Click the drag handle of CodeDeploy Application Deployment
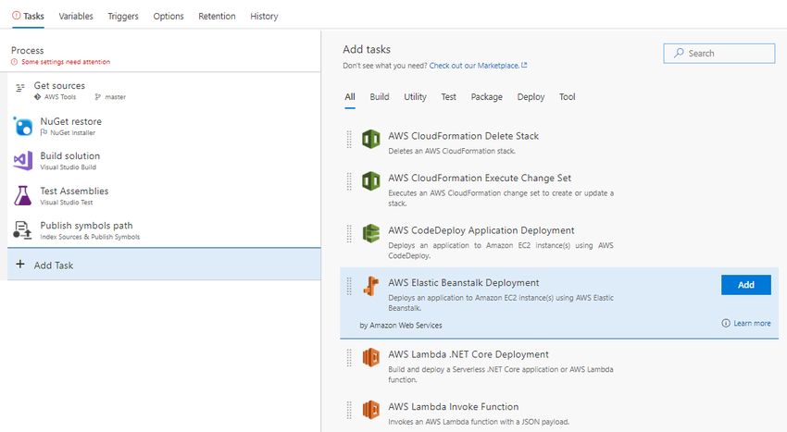The image size is (787, 432). point(349,234)
